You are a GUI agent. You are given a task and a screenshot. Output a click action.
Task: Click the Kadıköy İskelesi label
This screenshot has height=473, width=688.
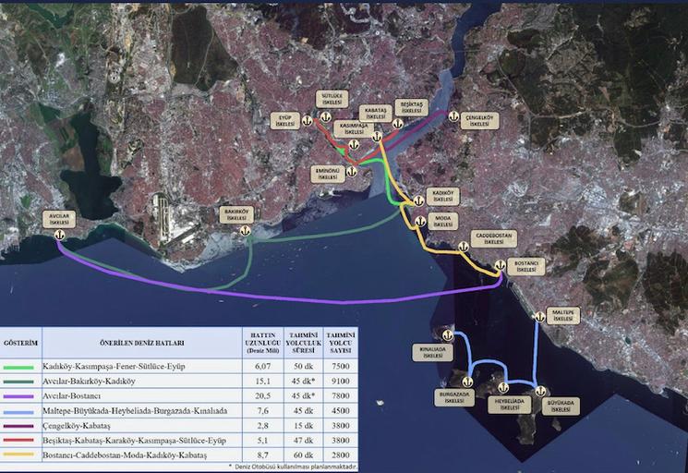pyautogui.click(x=441, y=197)
